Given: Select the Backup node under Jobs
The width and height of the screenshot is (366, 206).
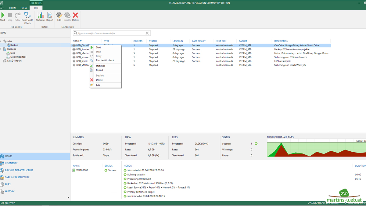Looking at the screenshot, I should tap(14, 45).
